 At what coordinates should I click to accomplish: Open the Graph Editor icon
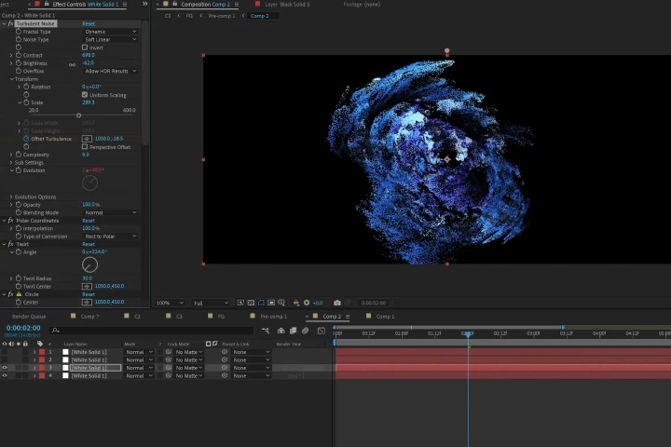(322, 331)
